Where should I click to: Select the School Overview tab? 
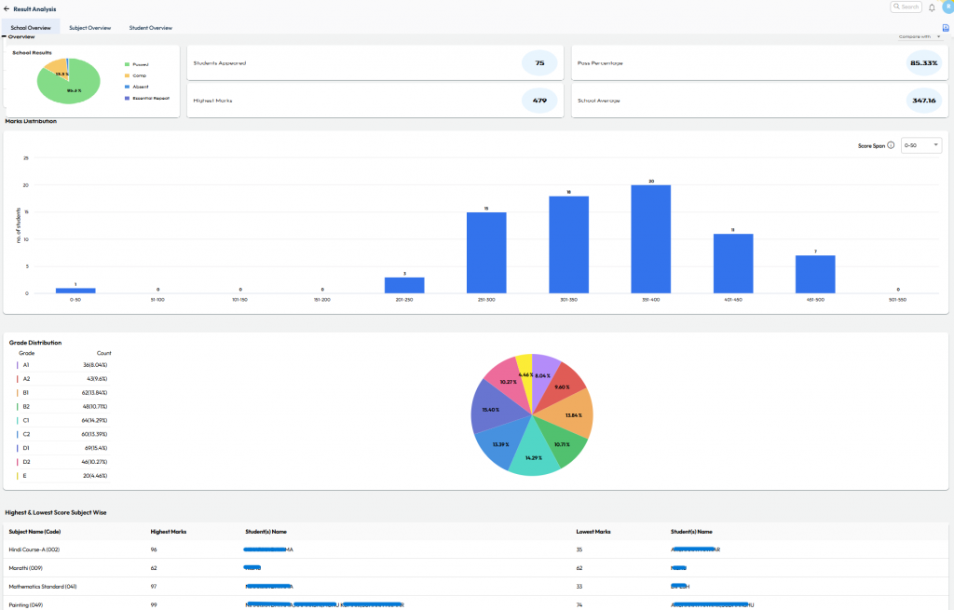tap(31, 28)
